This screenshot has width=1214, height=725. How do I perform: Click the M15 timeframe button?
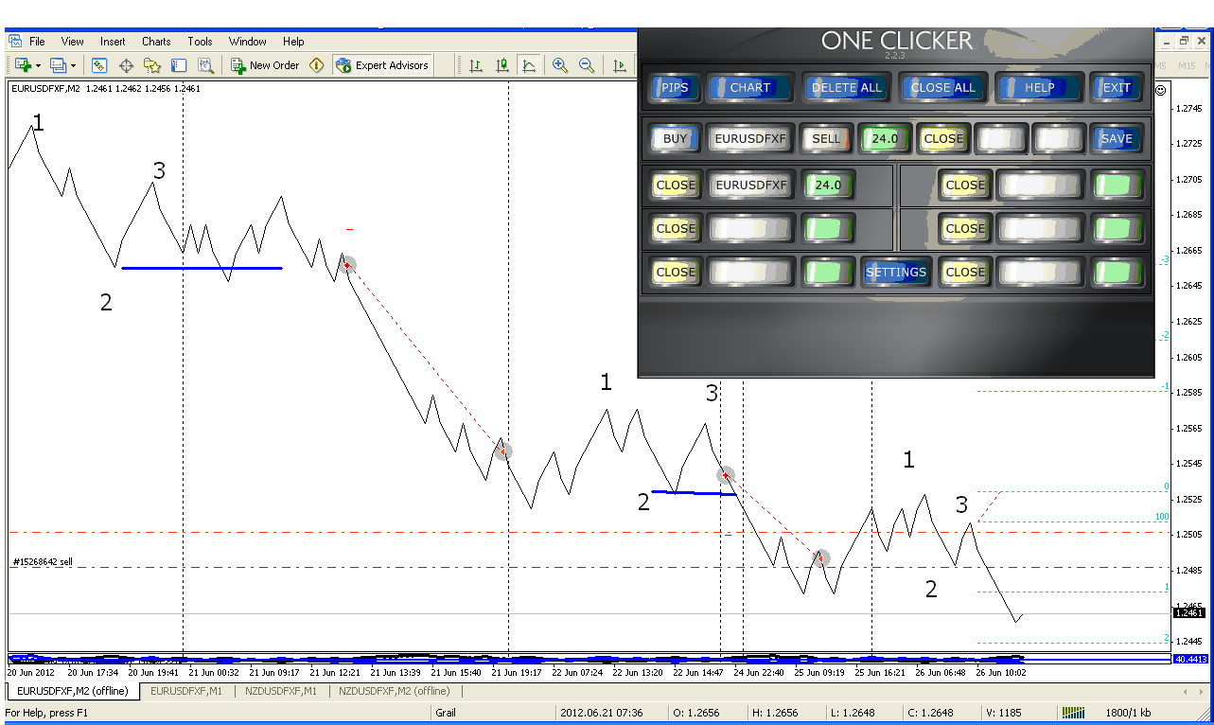coord(1188,65)
